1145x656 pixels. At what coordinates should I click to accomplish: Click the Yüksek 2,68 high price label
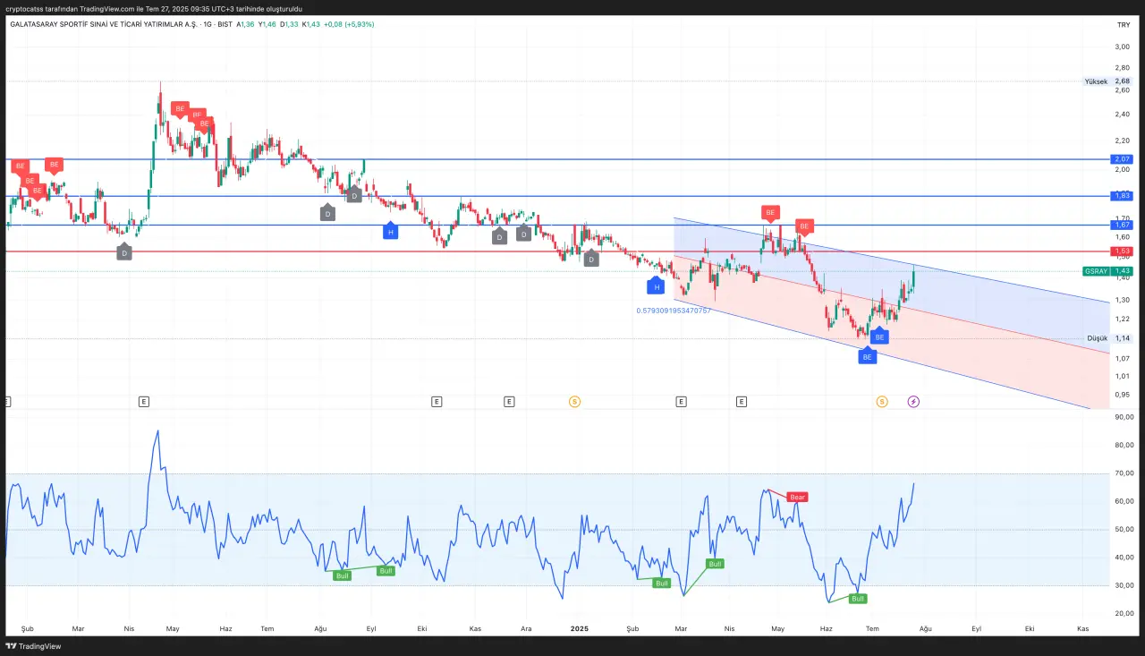[x=1107, y=81]
